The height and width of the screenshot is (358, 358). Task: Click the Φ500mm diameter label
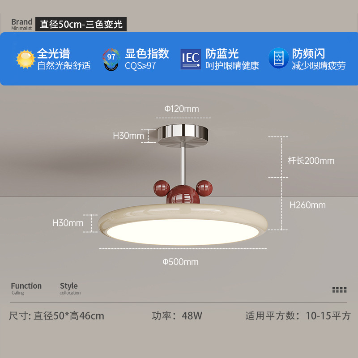point(181,262)
